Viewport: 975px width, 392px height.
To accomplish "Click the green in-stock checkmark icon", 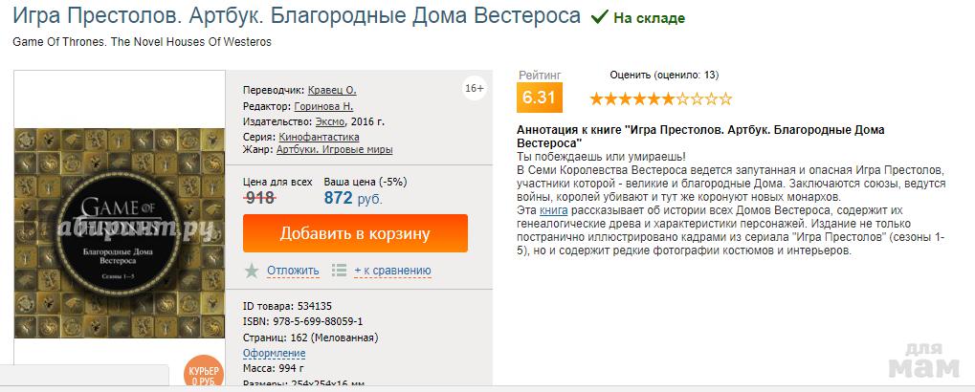I will (x=600, y=17).
